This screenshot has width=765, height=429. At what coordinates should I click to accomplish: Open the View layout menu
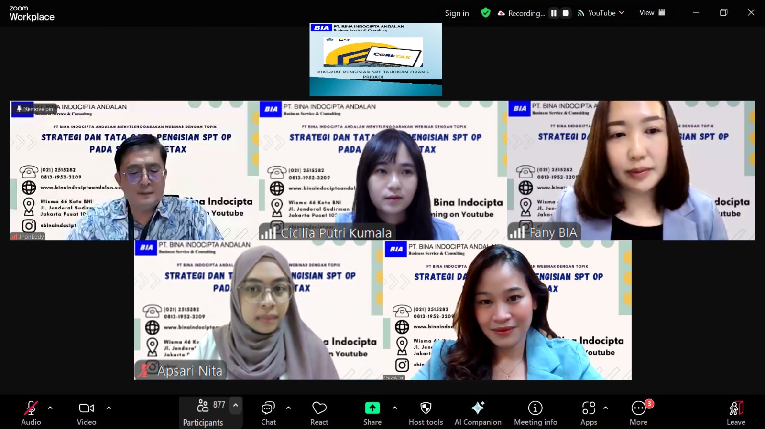click(x=652, y=13)
